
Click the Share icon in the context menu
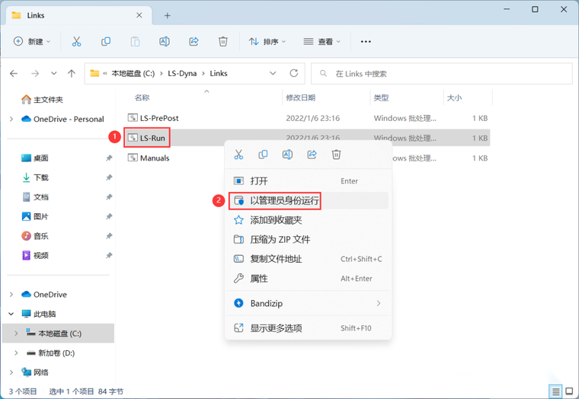[x=312, y=155]
